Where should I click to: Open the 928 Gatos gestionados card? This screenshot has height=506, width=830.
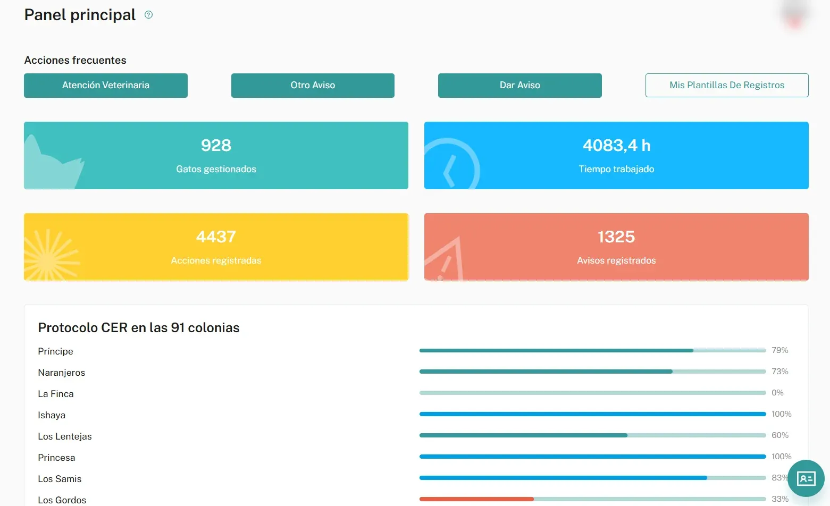click(216, 155)
